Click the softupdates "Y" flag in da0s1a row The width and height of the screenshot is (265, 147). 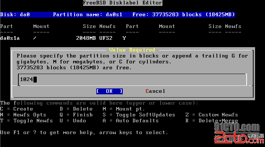[x=124, y=38]
